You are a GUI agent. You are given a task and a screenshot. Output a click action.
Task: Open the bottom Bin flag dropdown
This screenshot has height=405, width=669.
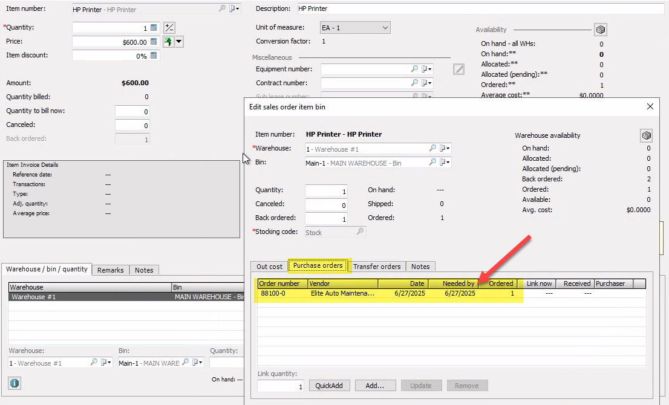(x=198, y=362)
